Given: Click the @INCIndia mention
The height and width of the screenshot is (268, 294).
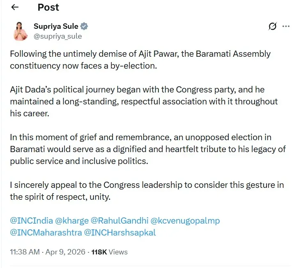Looking at the screenshot, I should [31, 221].
